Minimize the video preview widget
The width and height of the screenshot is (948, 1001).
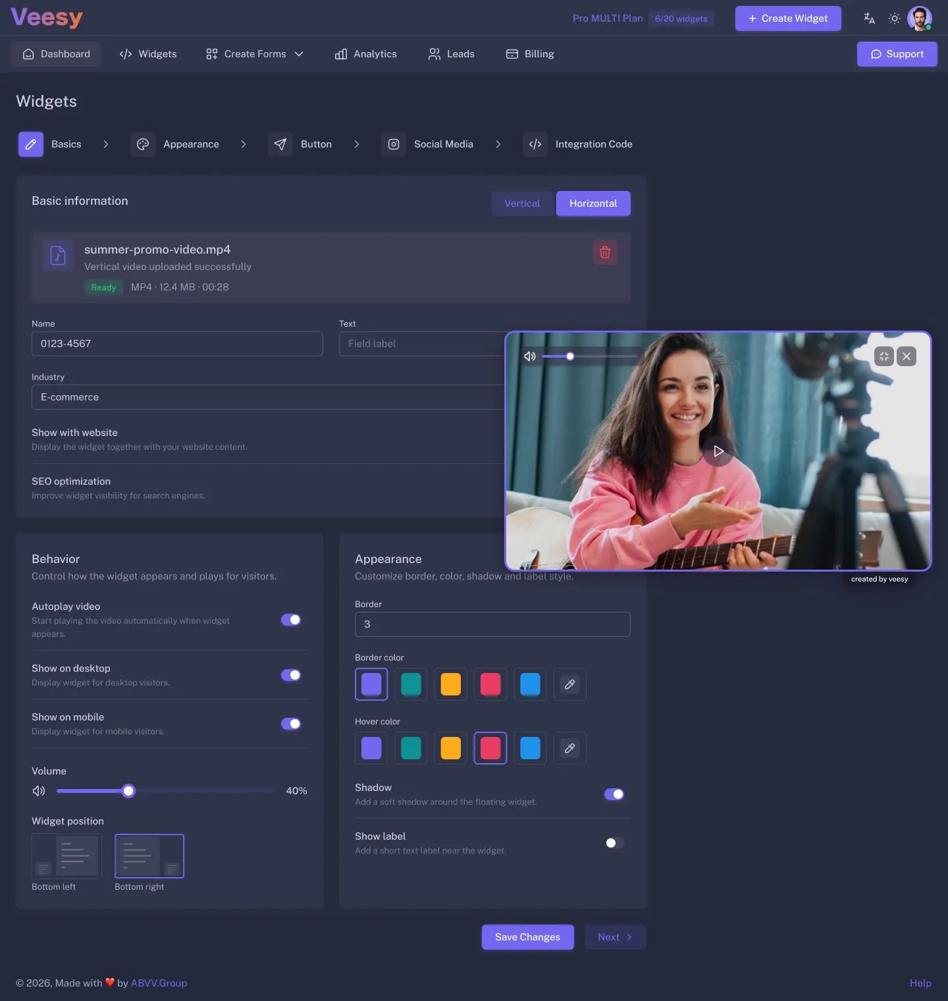tap(883, 356)
